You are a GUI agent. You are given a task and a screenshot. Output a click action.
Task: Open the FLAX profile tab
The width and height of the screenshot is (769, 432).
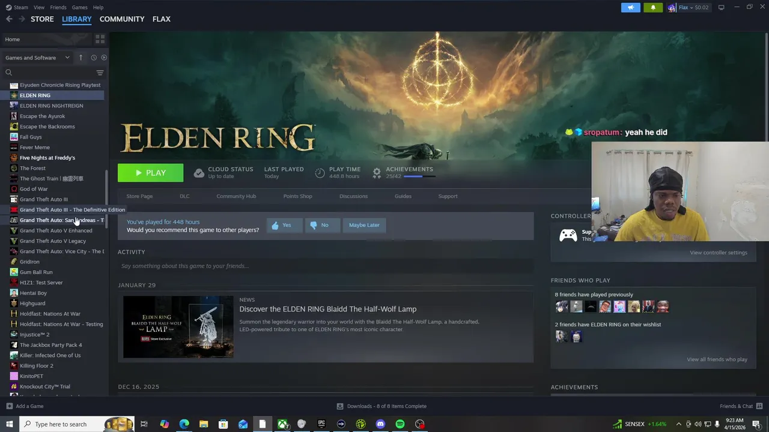pyautogui.click(x=161, y=19)
